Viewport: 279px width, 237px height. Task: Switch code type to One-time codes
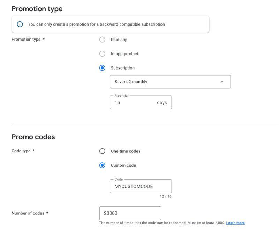(102, 151)
